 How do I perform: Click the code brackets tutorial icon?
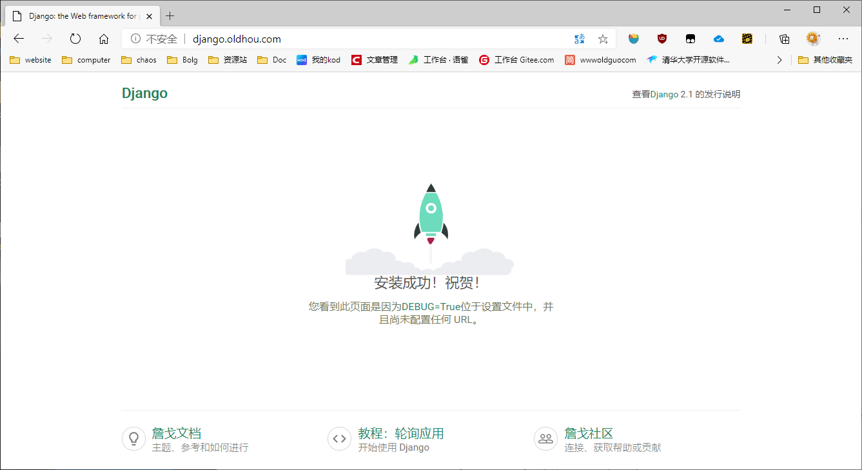[339, 438]
